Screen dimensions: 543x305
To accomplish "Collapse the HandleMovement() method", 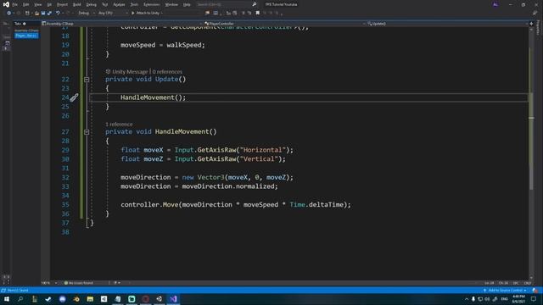I will 87,132.
